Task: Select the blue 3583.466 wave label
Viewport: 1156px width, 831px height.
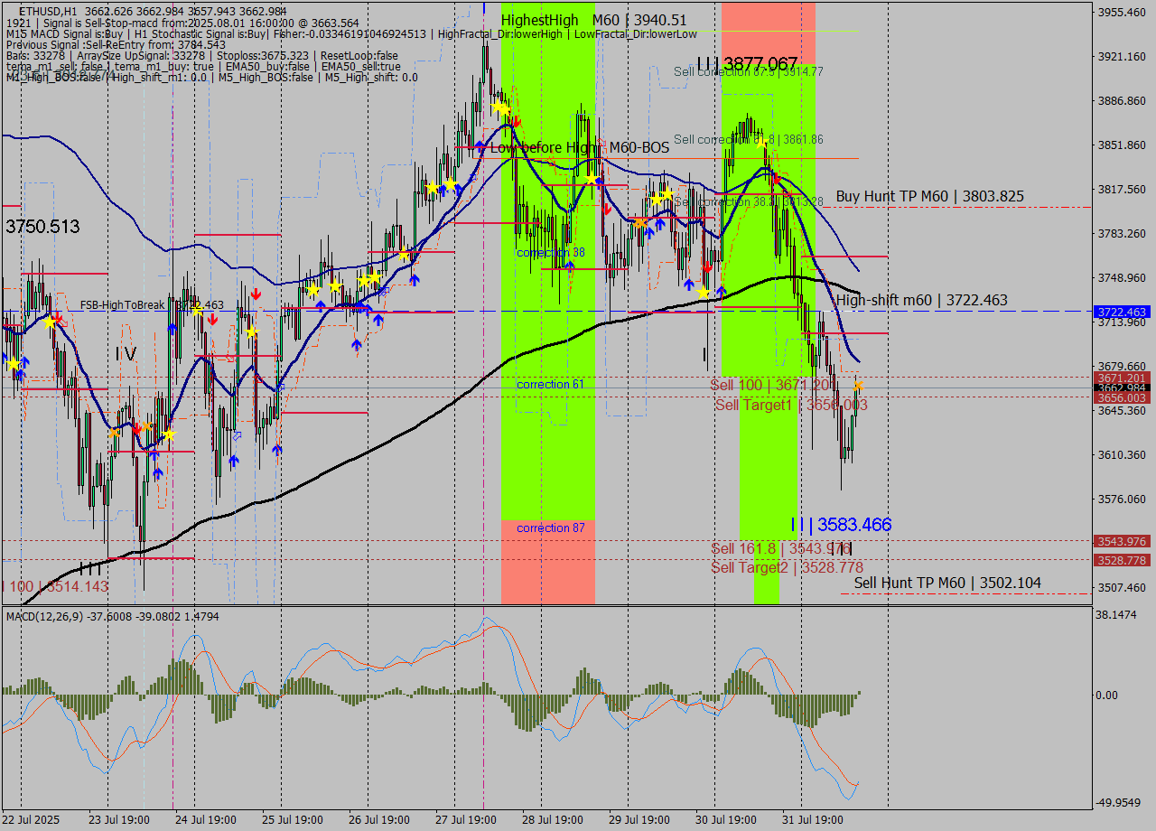Action: pos(841,525)
